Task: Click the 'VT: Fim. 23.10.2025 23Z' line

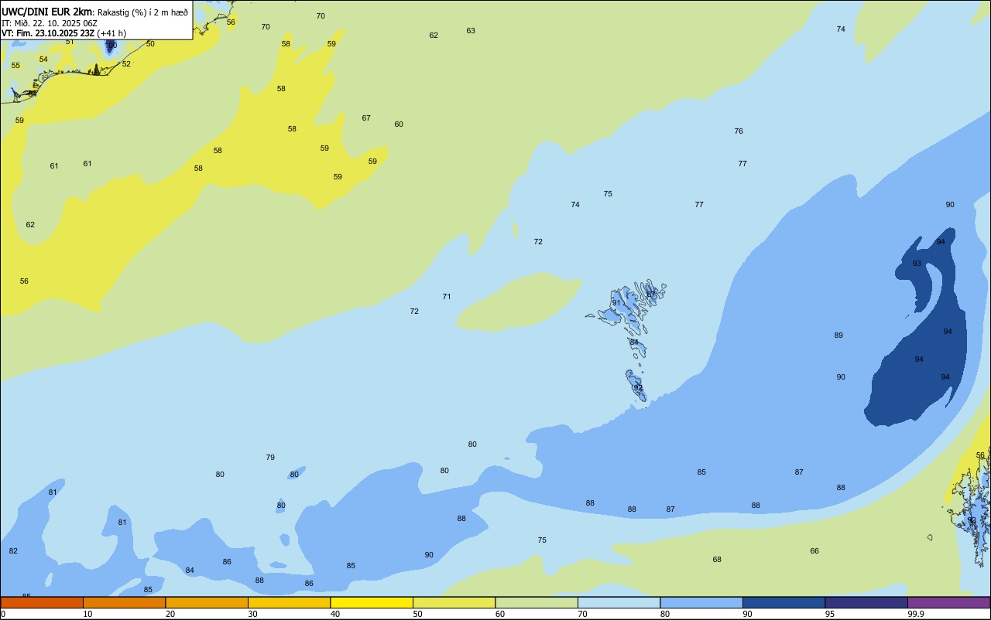Action: (x=48, y=33)
